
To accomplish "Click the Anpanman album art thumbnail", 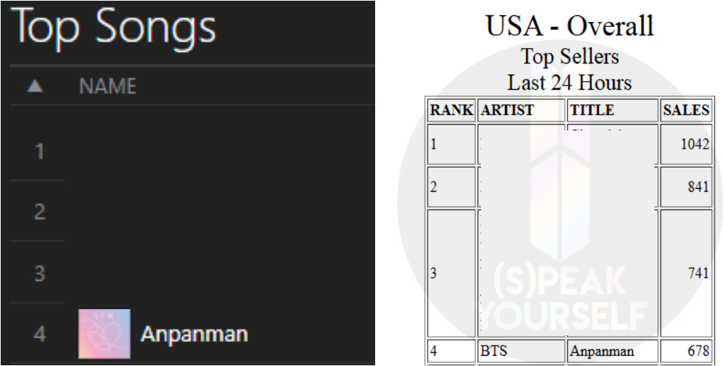I will point(104,335).
